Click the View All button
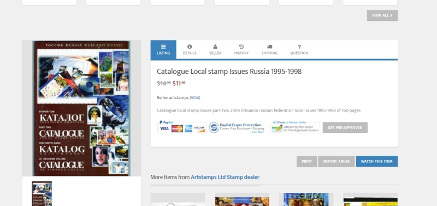437x206 pixels. 382,15
